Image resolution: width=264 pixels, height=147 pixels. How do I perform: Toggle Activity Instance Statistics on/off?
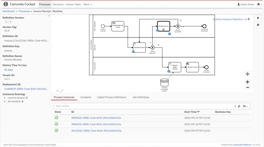(x=231, y=19)
